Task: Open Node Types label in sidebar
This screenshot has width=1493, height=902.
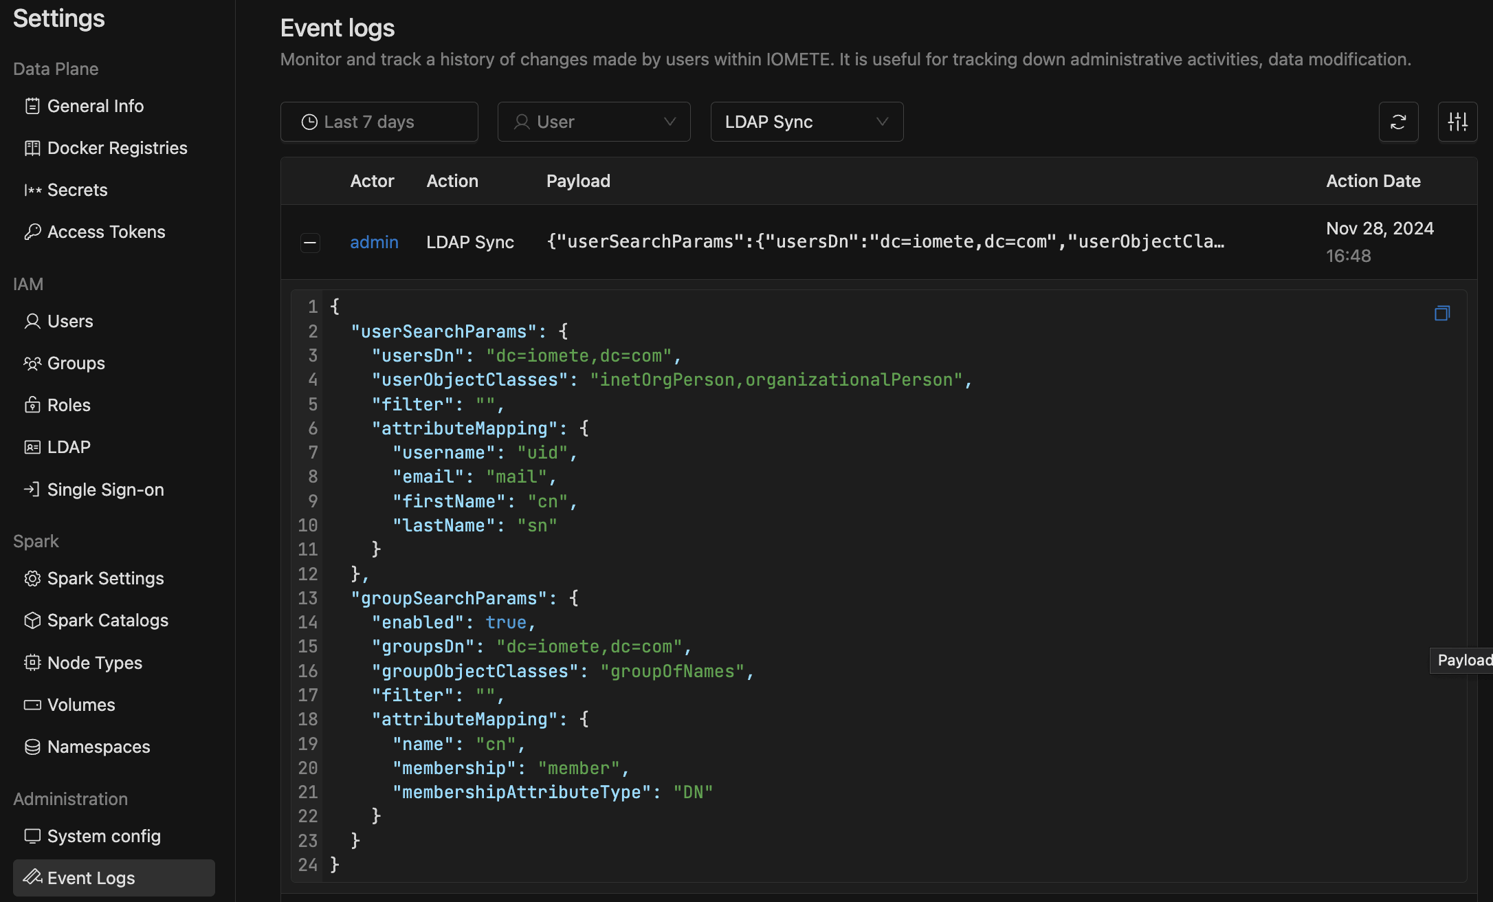Action: tap(94, 663)
